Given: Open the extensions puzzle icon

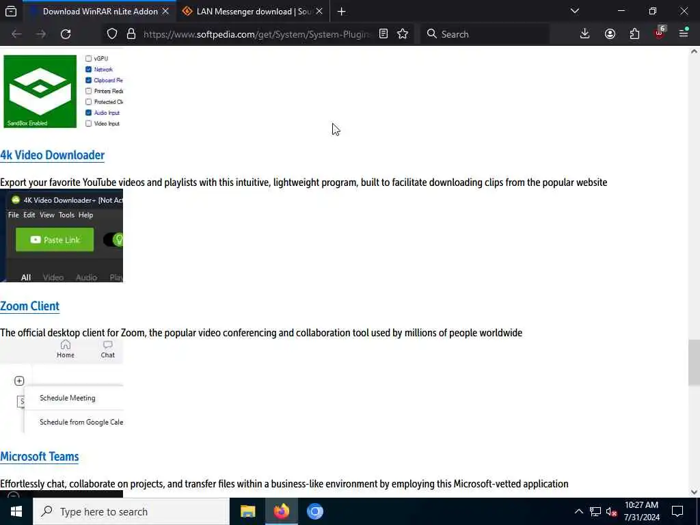Looking at the screenshot, I should 634,34.
